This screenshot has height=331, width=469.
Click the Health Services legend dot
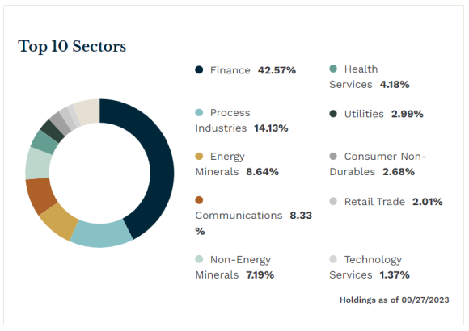click(333, 69)
